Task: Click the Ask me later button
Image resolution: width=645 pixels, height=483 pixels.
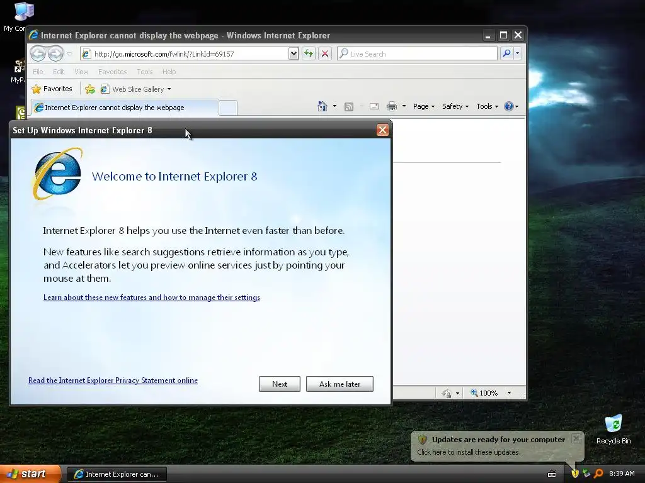Action: (340, 384)
